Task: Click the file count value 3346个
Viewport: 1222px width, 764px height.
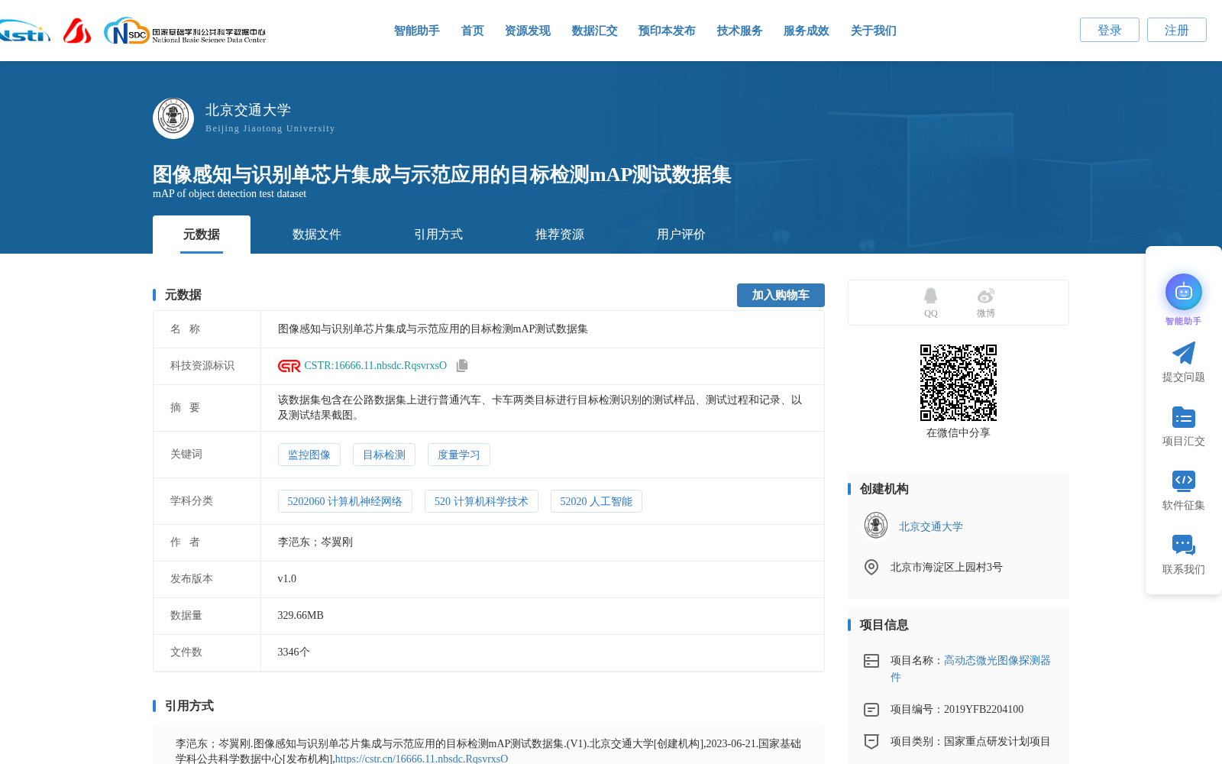Action: point(294,652)
